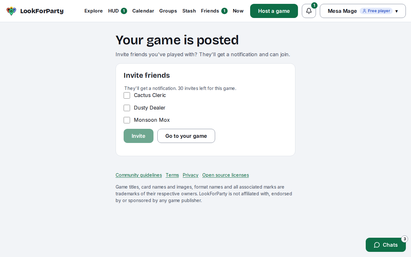Image resolution: width=411 pixels, height=257 pixels.
Task: Go to the Explore page
Action: pos(93,11)
